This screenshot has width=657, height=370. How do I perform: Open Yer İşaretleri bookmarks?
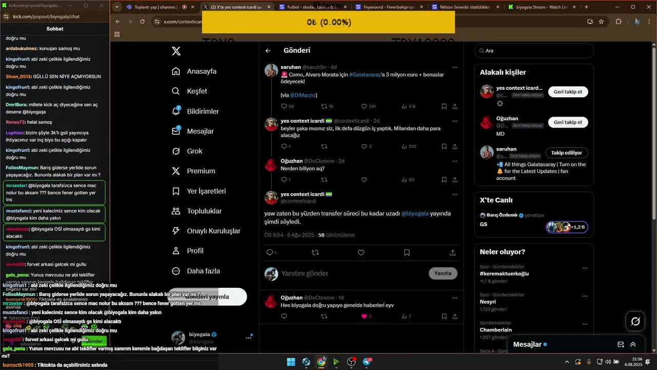tap(199, 191)
